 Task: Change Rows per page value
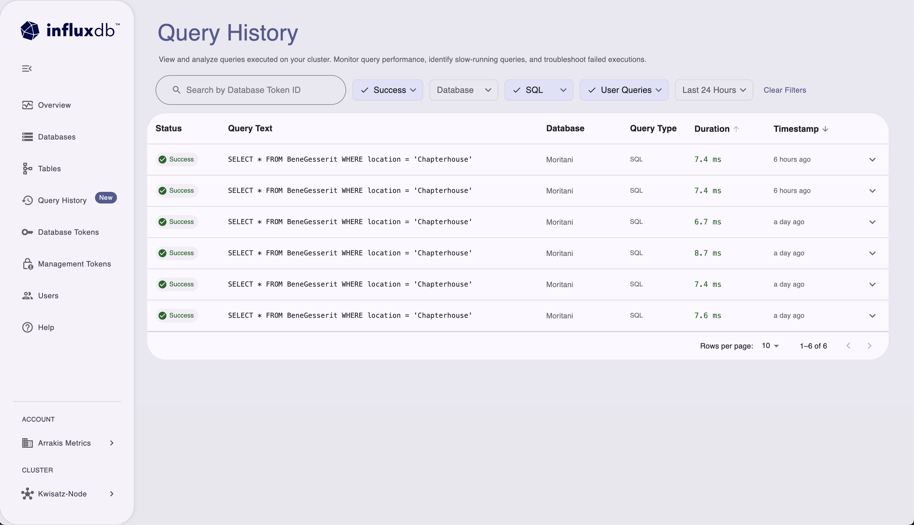point(769,345)
